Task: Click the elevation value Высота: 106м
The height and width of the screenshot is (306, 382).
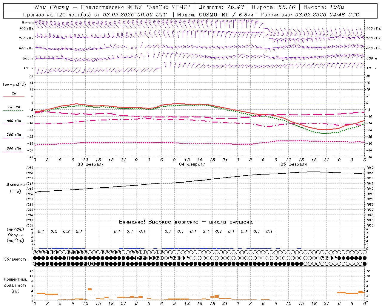Action: pos(324,7)
